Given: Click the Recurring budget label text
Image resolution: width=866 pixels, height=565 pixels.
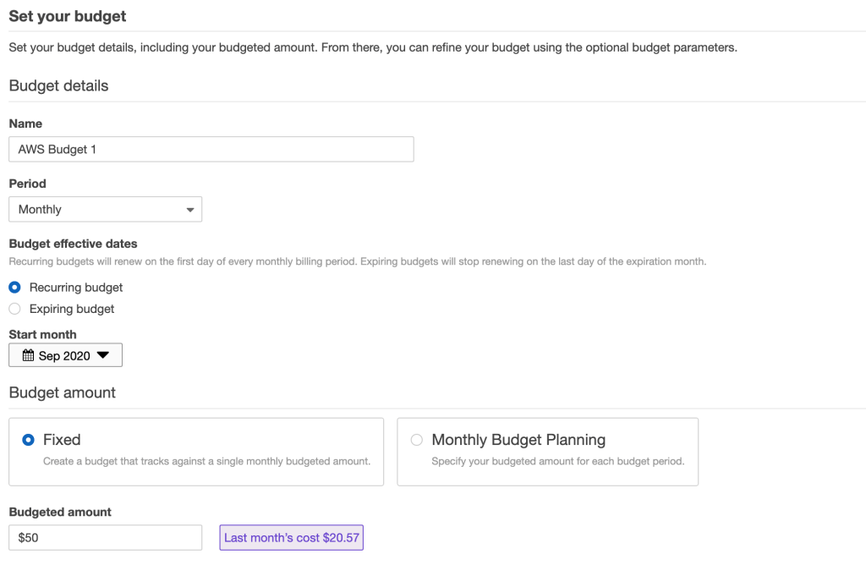Looking at the screenshot, I should (x=76, y=288).
